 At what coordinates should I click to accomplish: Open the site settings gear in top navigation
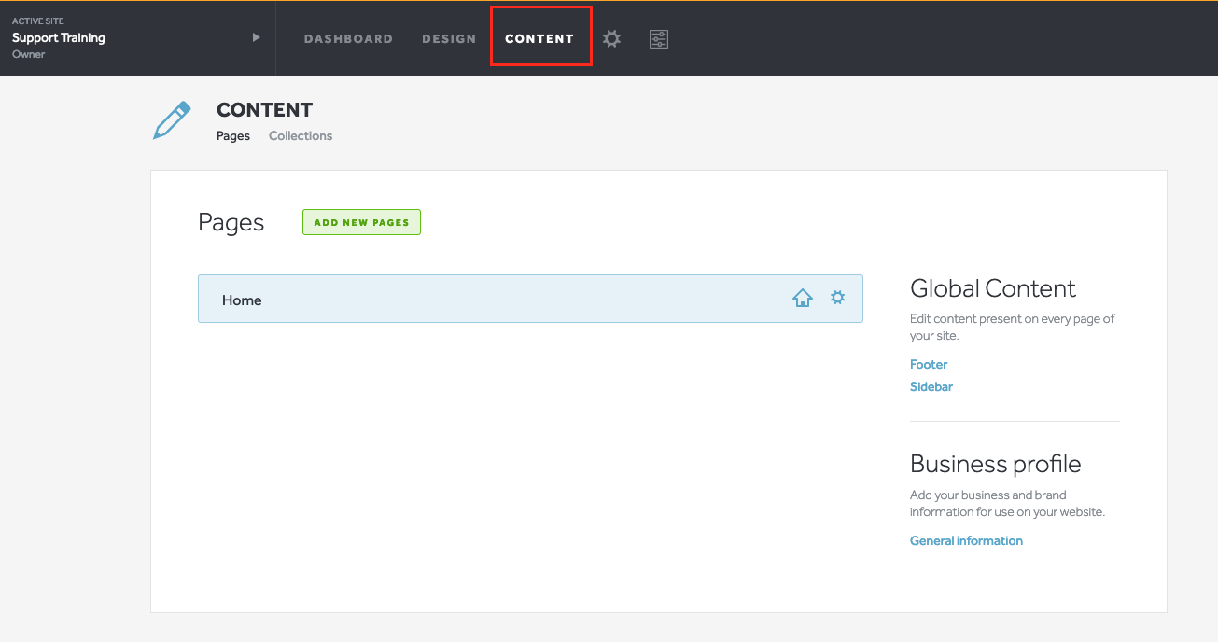[611, 39]
